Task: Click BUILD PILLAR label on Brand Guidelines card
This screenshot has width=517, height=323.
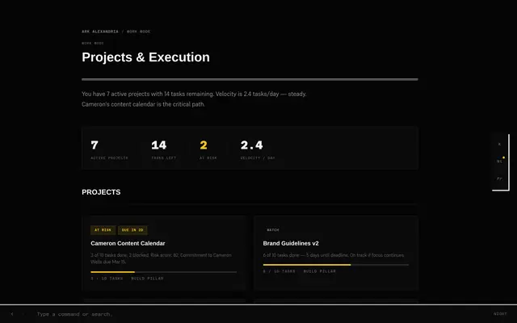Action: click(320, 271)
